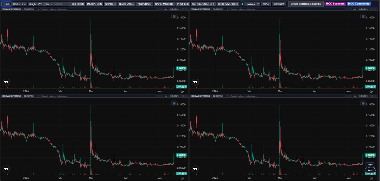Click the Next navigation button
The width and height of the screenshot is (380, 181).
(x=370, y=170)
